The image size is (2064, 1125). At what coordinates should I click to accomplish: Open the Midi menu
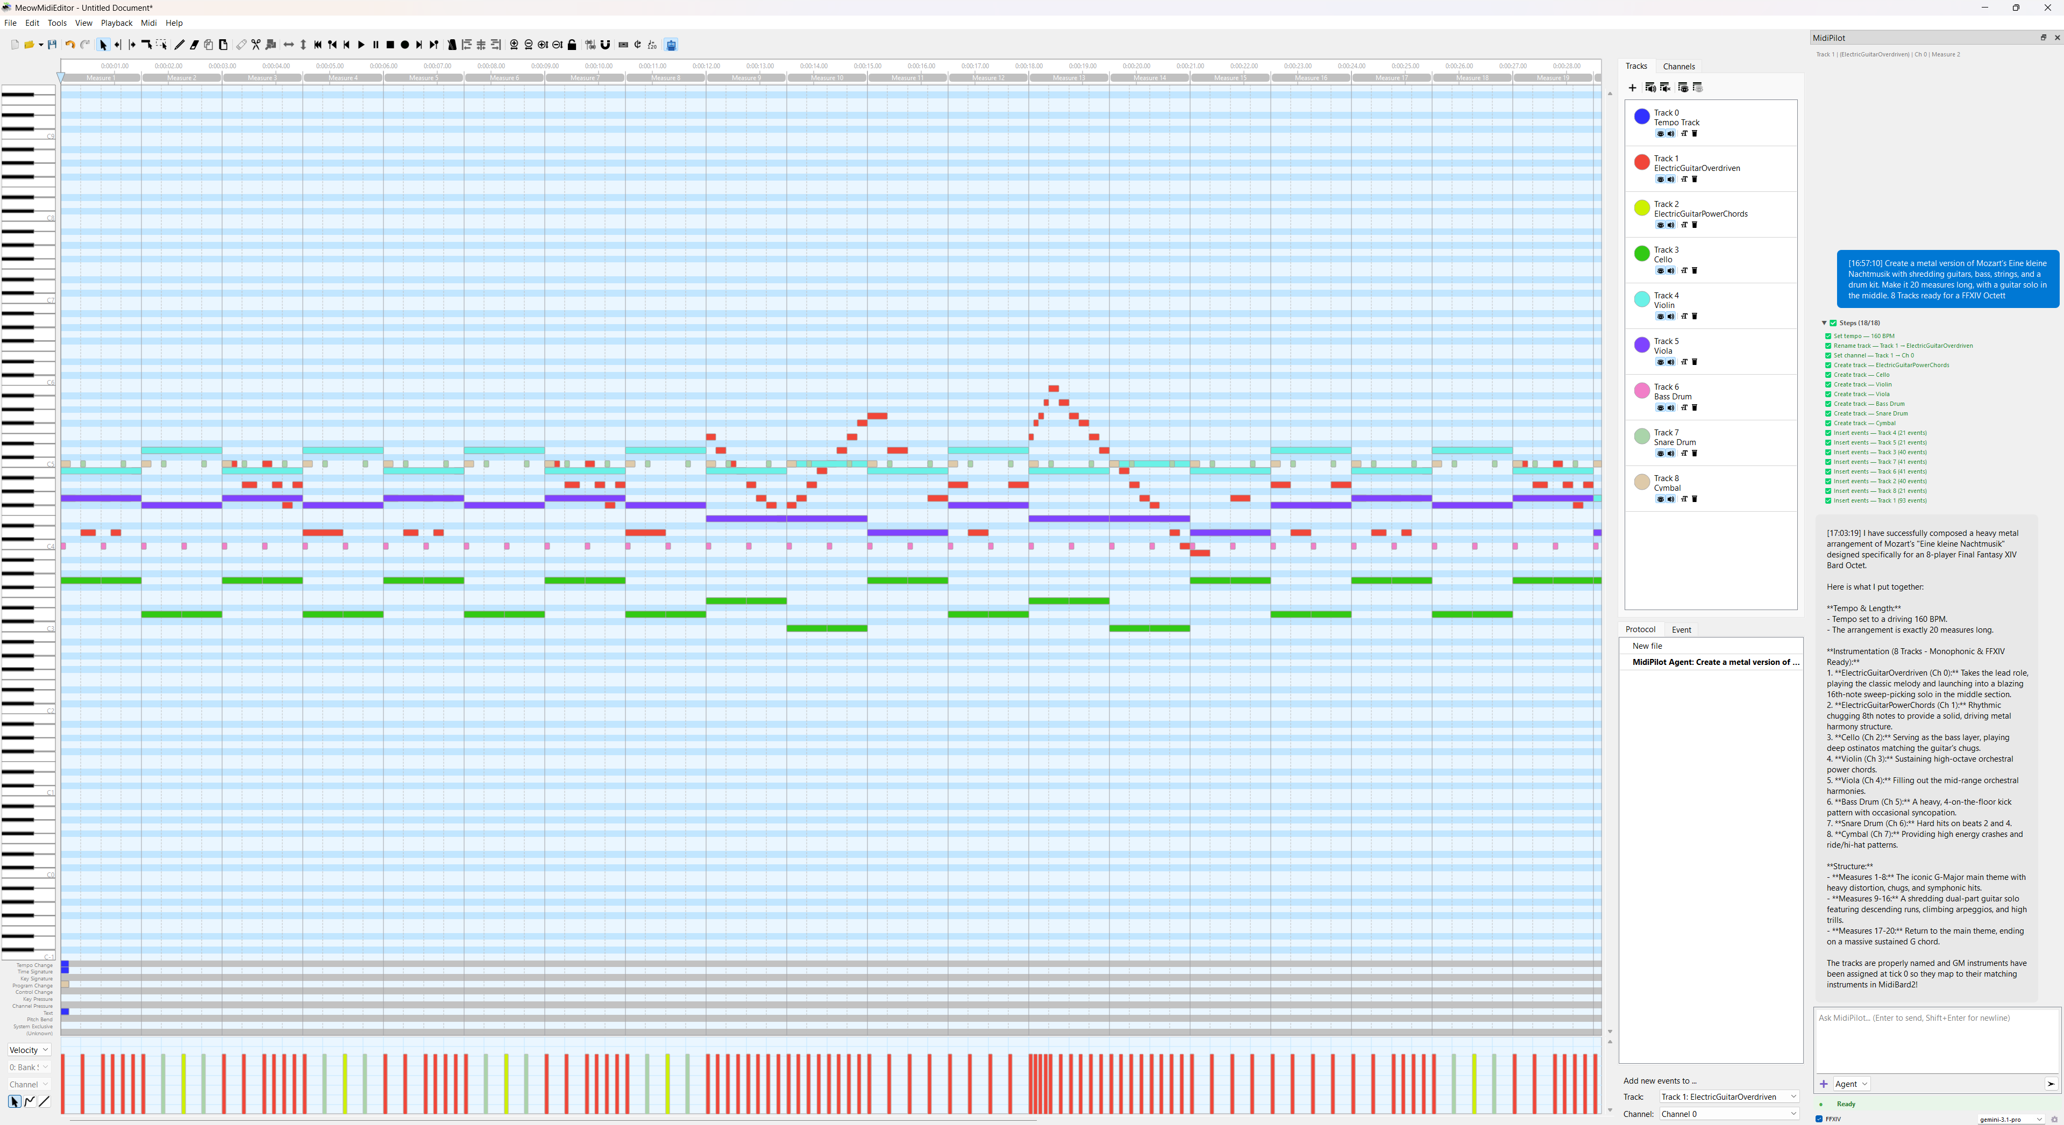[x=149, y=23]
